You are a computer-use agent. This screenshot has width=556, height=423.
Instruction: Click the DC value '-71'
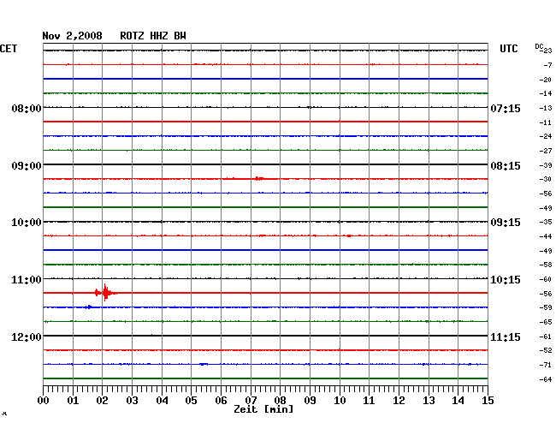pyautogui.click(x=546, y=365)
